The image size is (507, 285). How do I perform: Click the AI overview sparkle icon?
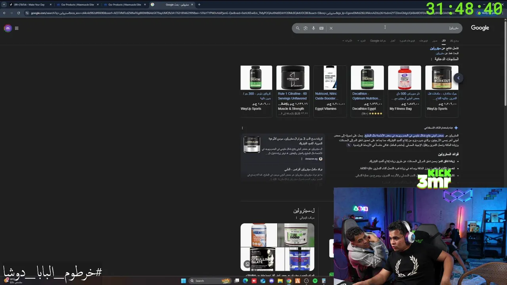(456, 128)
